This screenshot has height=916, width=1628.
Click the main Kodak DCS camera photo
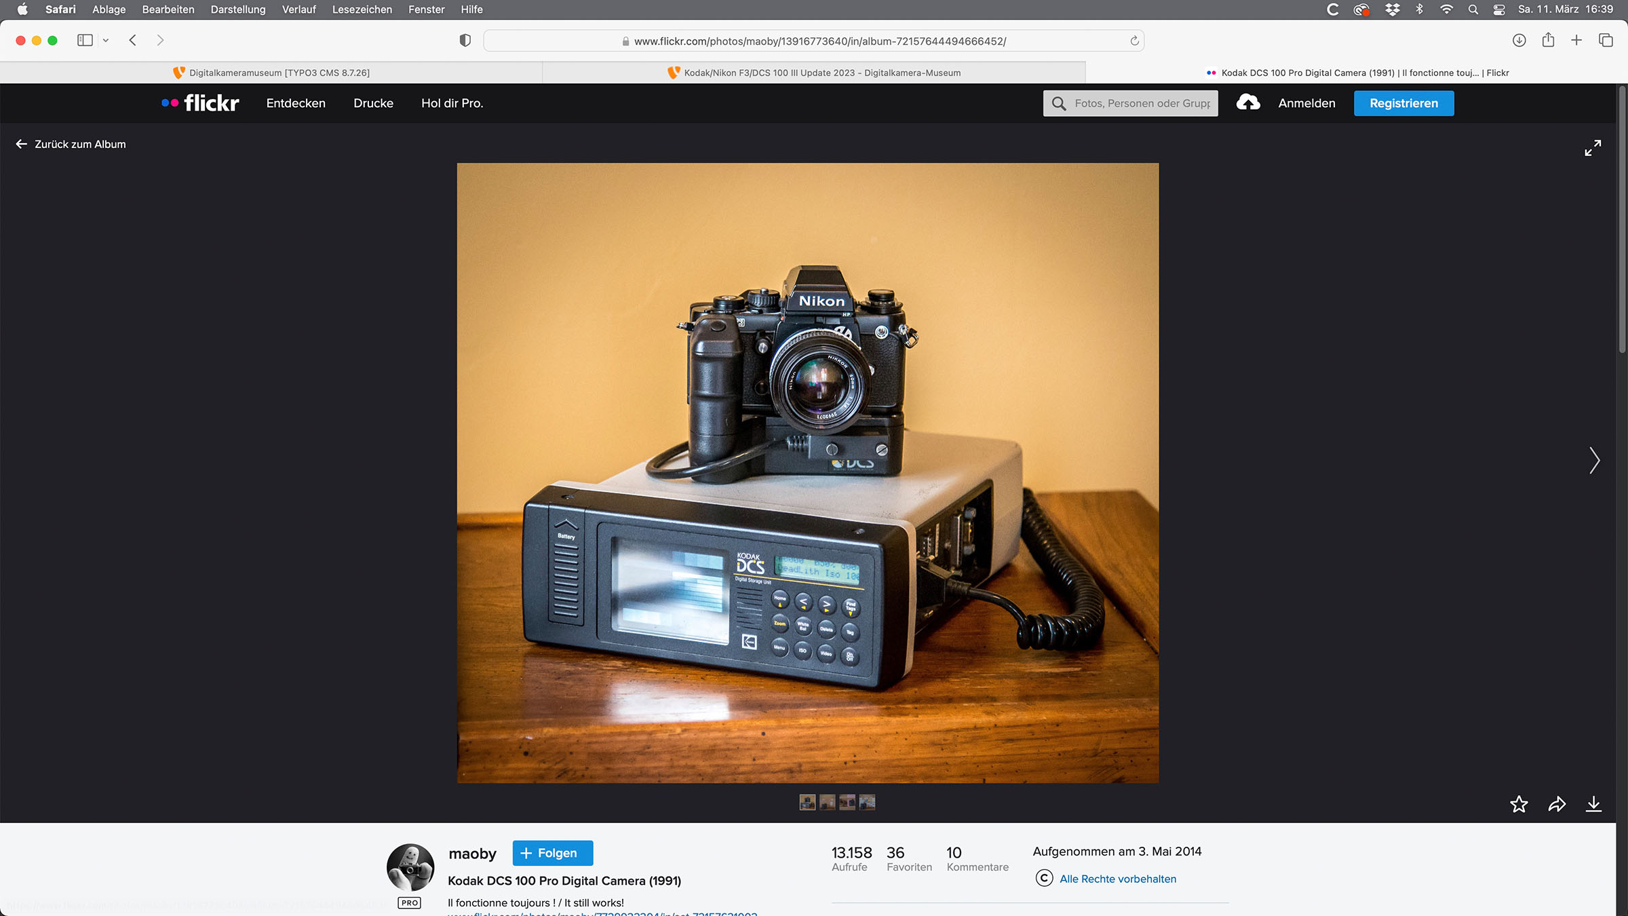coord(807,473)
